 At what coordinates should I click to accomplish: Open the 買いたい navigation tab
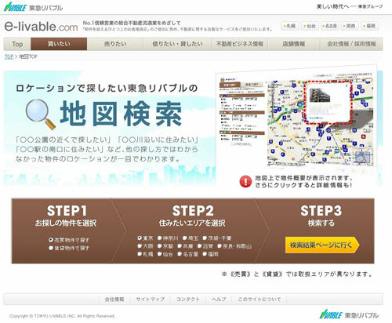[x=59, y=44]
